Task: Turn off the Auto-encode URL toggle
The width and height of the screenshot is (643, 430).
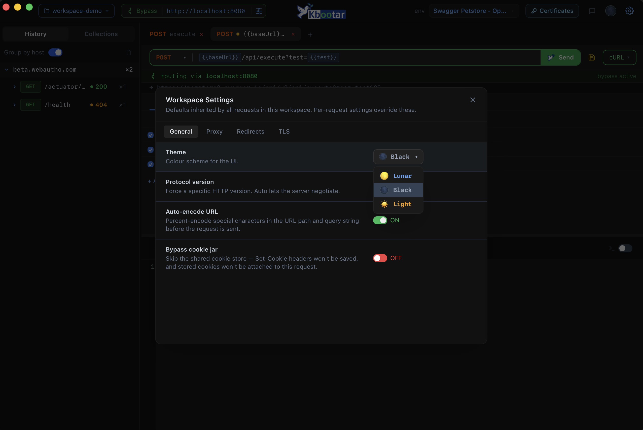Action: [380, 220]
